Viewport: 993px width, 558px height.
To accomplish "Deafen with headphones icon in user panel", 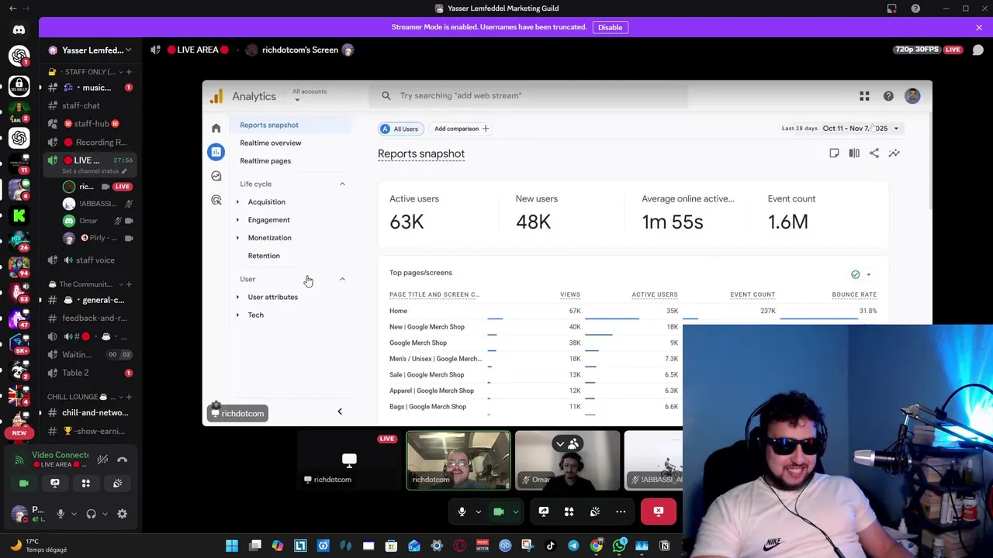I will (x=91, y=513).
